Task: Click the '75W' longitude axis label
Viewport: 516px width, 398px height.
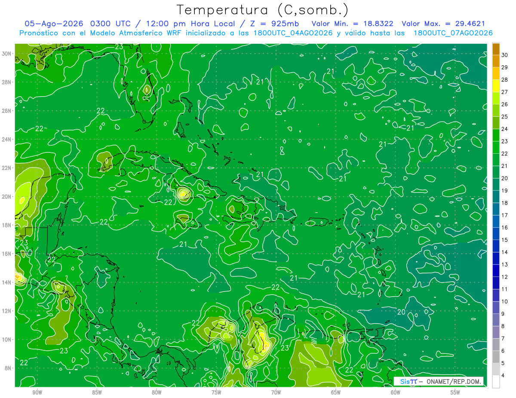Action: click(x=216, y=392)
